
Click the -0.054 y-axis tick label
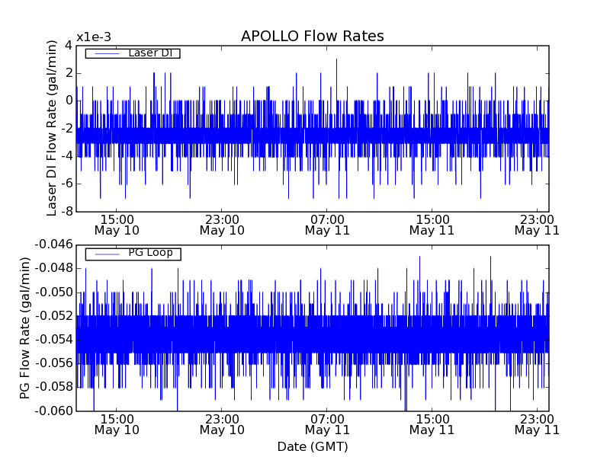(x=53, y=340)
